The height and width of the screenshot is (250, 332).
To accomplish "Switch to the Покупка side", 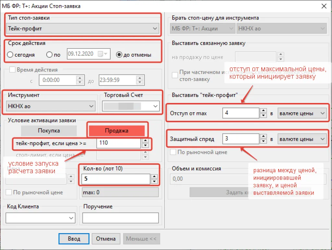I will click(49, 131).
